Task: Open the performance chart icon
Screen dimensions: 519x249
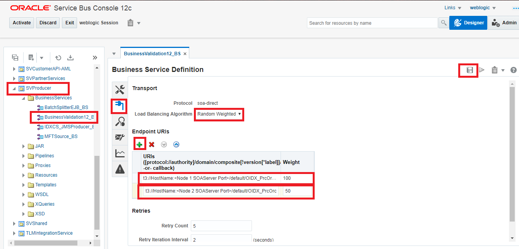Action: coord(120,152)
